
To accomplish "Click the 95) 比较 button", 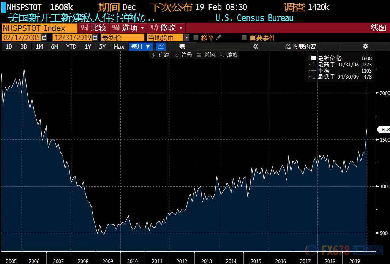I will pyautogui.click(x=93, y=28).
